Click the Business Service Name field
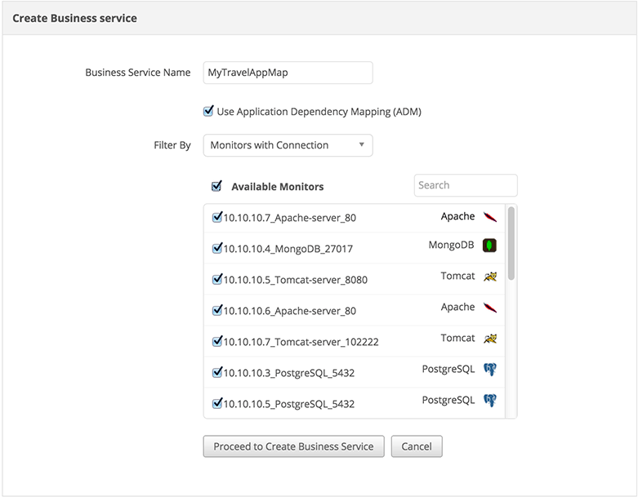Image resolution: width=638 pixels, height=497 pixels. pyautogui.click(x=288, y=73)
